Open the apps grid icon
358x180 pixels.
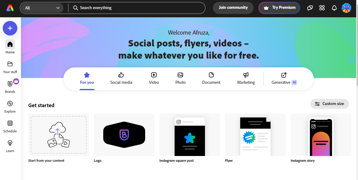[322, 8]
